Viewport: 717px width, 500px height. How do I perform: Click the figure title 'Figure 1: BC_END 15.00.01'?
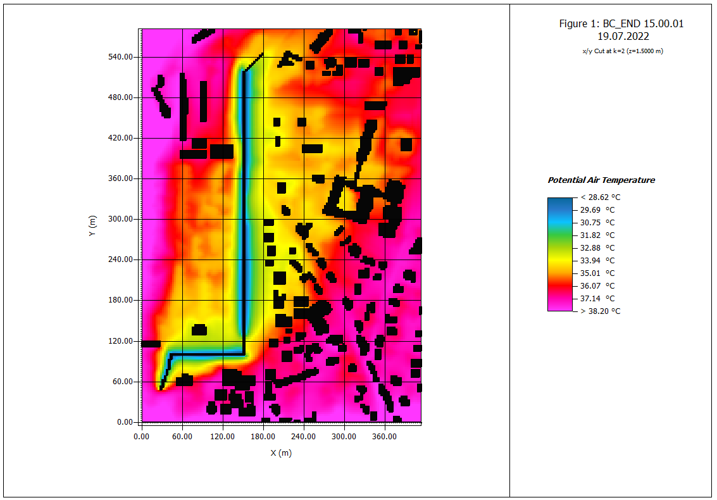621,23
